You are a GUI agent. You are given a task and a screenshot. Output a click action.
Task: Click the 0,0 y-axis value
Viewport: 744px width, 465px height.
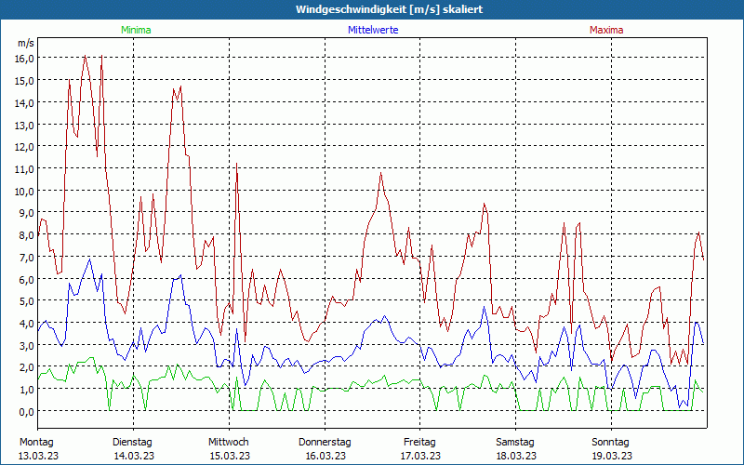click(28, 412)
